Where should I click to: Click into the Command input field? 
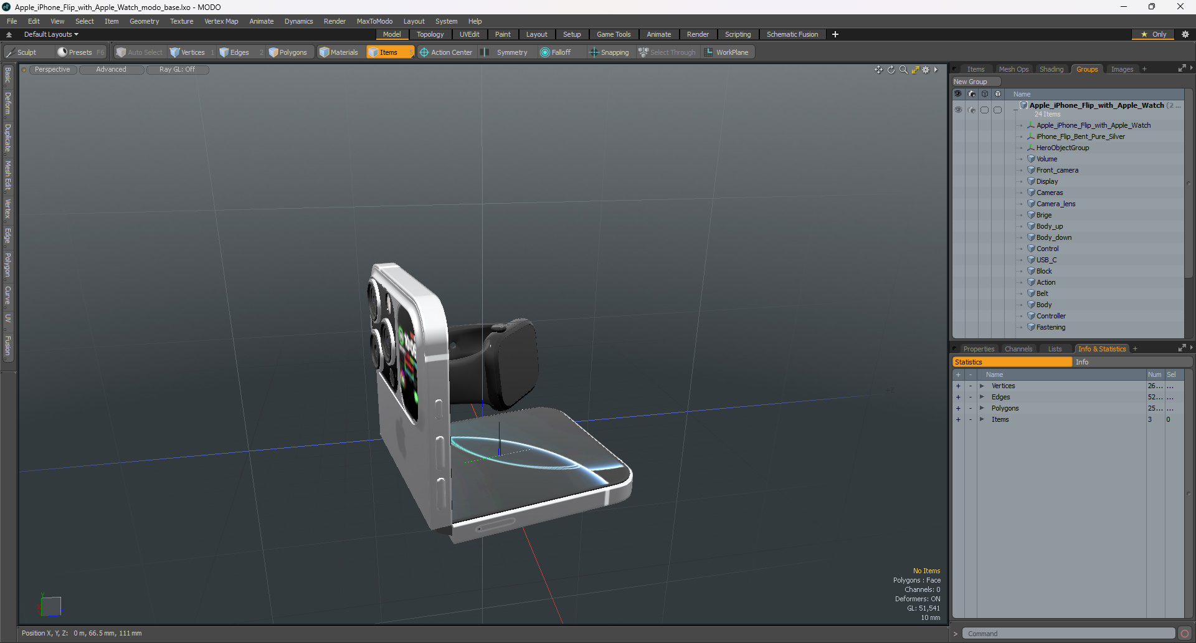1068,634
